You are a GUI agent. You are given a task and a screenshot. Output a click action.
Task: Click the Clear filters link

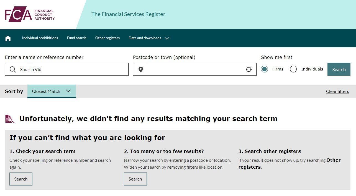[337, 92]
